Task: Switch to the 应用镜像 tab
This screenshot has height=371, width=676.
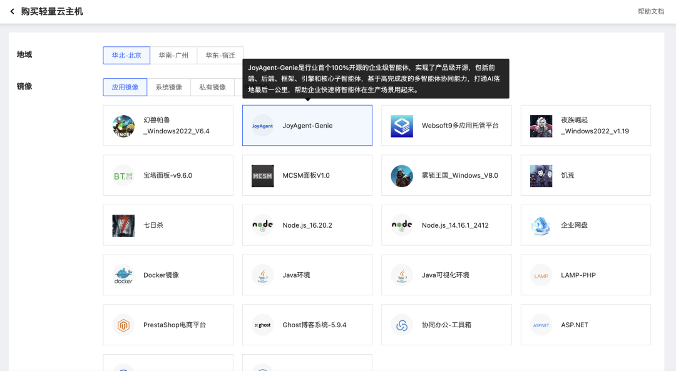Action: coord(125,87)
